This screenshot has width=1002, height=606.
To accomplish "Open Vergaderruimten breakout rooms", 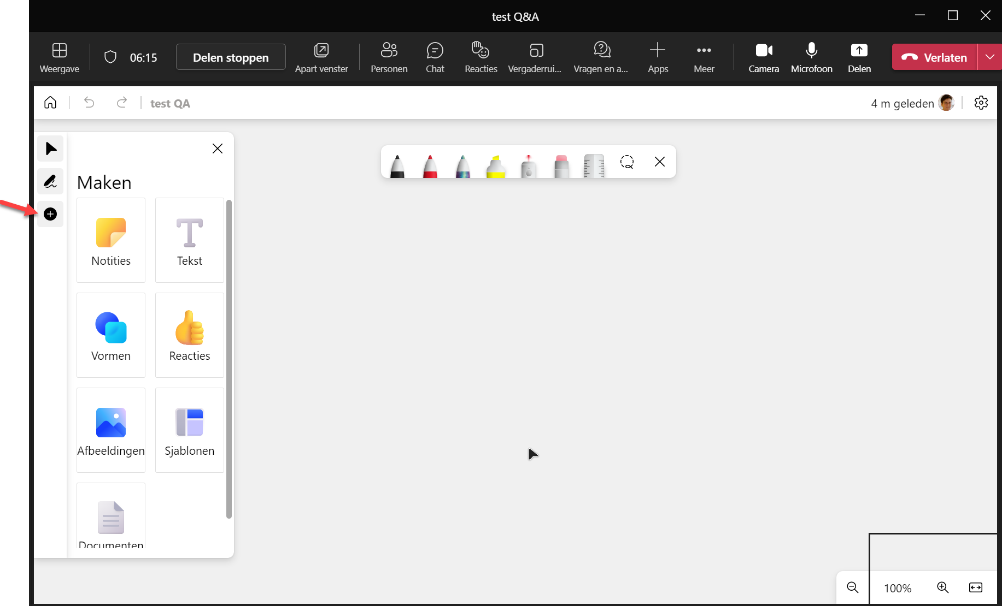I will click(535, 57).
